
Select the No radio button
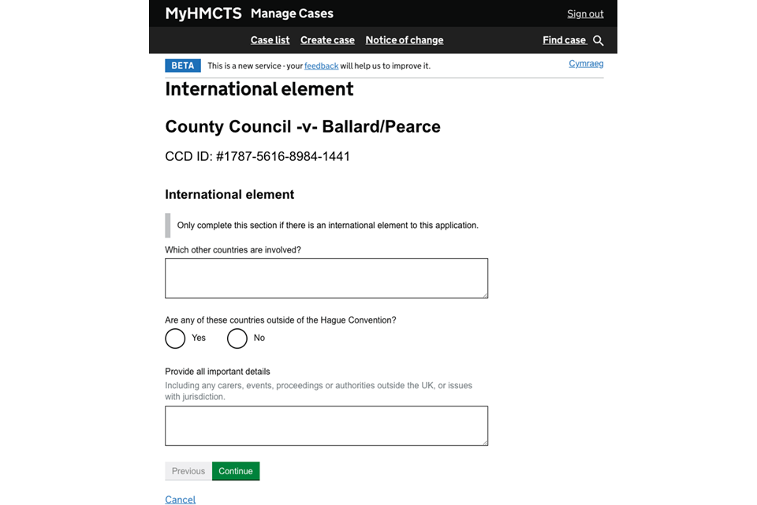point(237,339)
